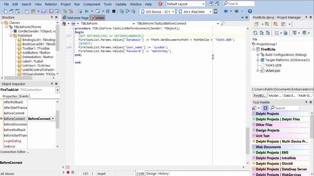
Task: Open the FireTaskList component selector dropdown
Action: pos(57,90)
